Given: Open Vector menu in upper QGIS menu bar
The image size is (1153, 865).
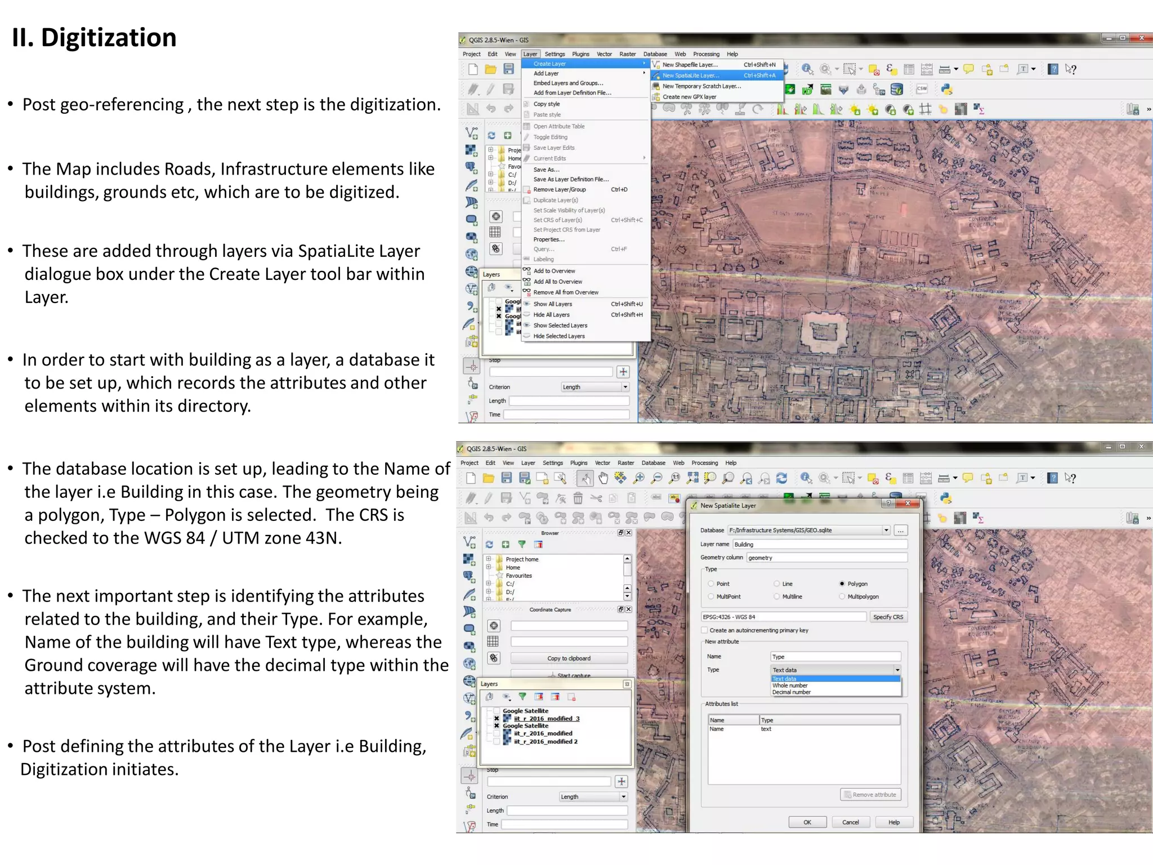Looking at the screenshot, I should pos(604,54).
